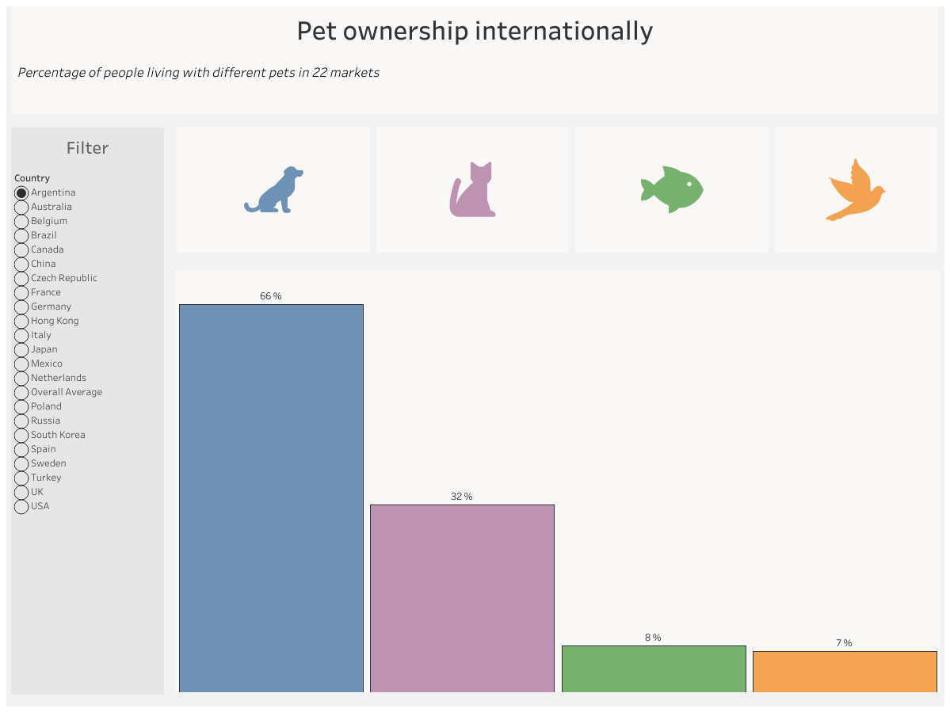Select Japan radio button
Image resolution: width=950 pixels, height=712 pixels.
21,349
